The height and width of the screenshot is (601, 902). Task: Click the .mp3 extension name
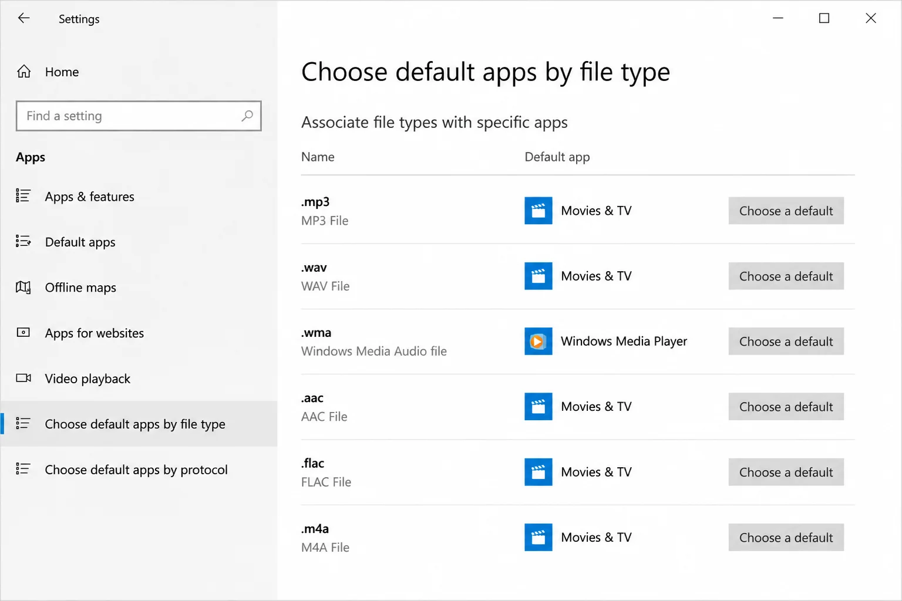tap(315, 202)
